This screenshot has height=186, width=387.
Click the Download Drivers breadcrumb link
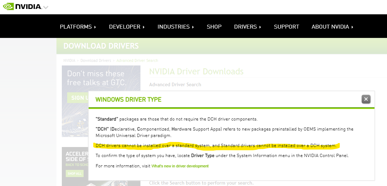pyautogui.click(x=96, y=60)
